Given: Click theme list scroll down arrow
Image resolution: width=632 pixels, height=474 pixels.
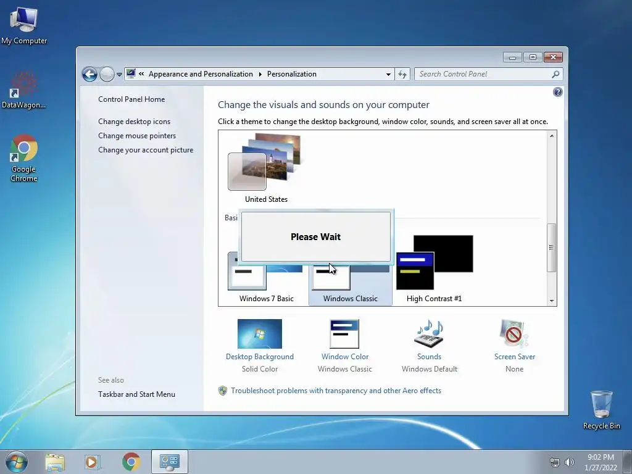Looking at the screenshot, I should pos(552,301).
